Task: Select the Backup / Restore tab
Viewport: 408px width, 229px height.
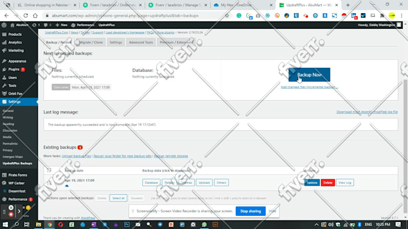Action: click(x=59, y=43)
